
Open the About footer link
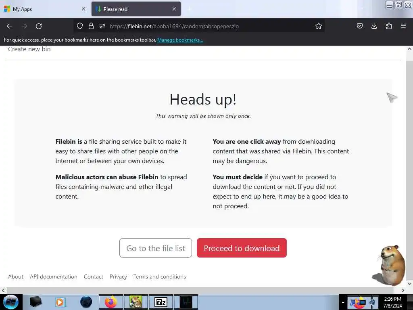tap(16, 277)
